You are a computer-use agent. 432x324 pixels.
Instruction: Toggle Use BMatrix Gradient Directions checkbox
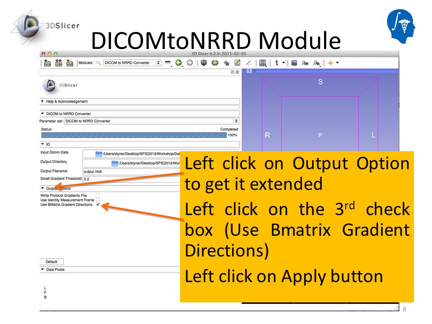pos(98,205)
